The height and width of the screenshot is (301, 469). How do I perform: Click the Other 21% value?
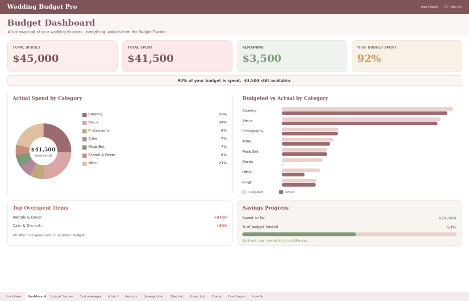(x=223, y=163)
